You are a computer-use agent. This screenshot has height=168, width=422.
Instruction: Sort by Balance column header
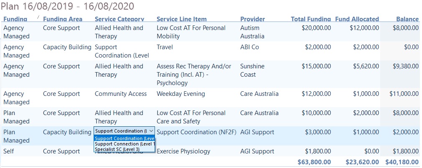pos(407,19)
